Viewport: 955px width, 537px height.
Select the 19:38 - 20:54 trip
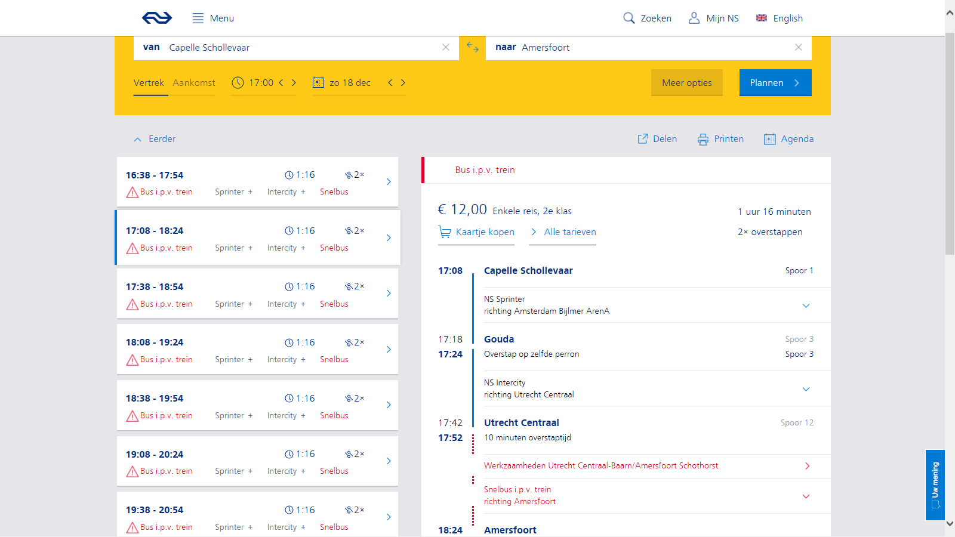(257, 514)
